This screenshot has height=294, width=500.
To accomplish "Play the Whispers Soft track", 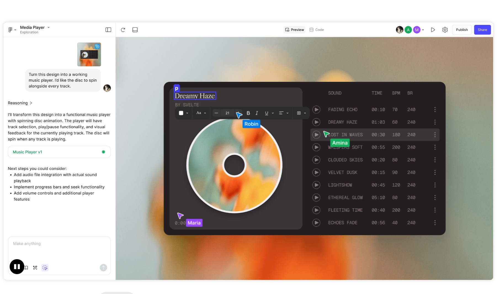I will (316, 147).
